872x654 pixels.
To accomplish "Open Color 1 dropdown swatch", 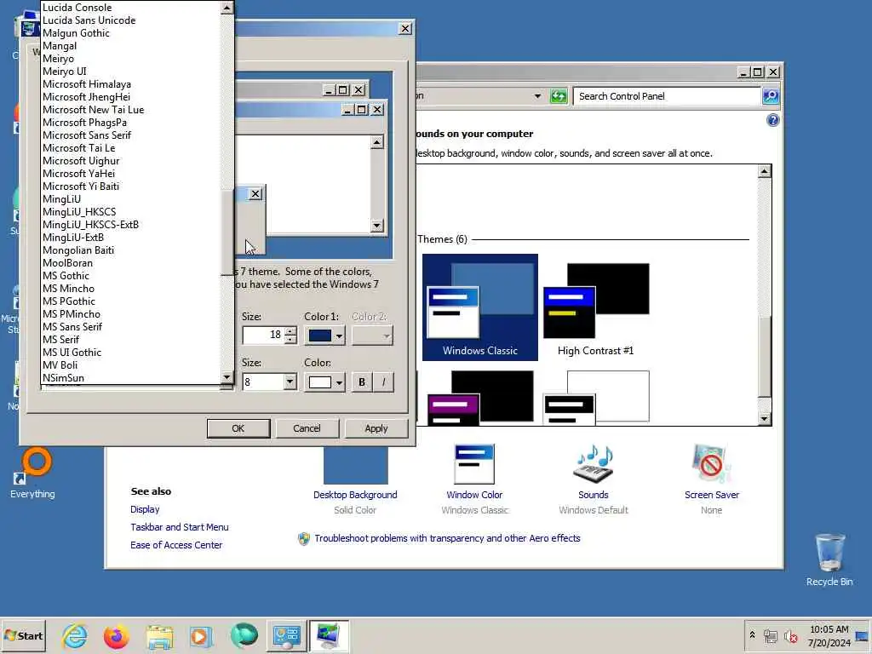I will coord(324,336).
